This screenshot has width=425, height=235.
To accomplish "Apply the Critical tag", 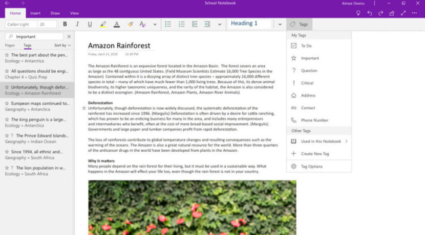I will click(x=318, y=83).
